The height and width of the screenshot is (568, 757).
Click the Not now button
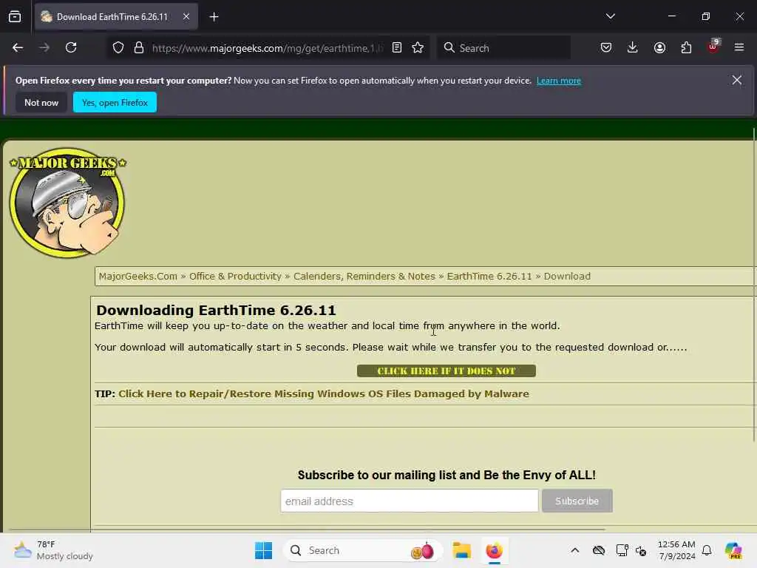[x=41, y=102]
